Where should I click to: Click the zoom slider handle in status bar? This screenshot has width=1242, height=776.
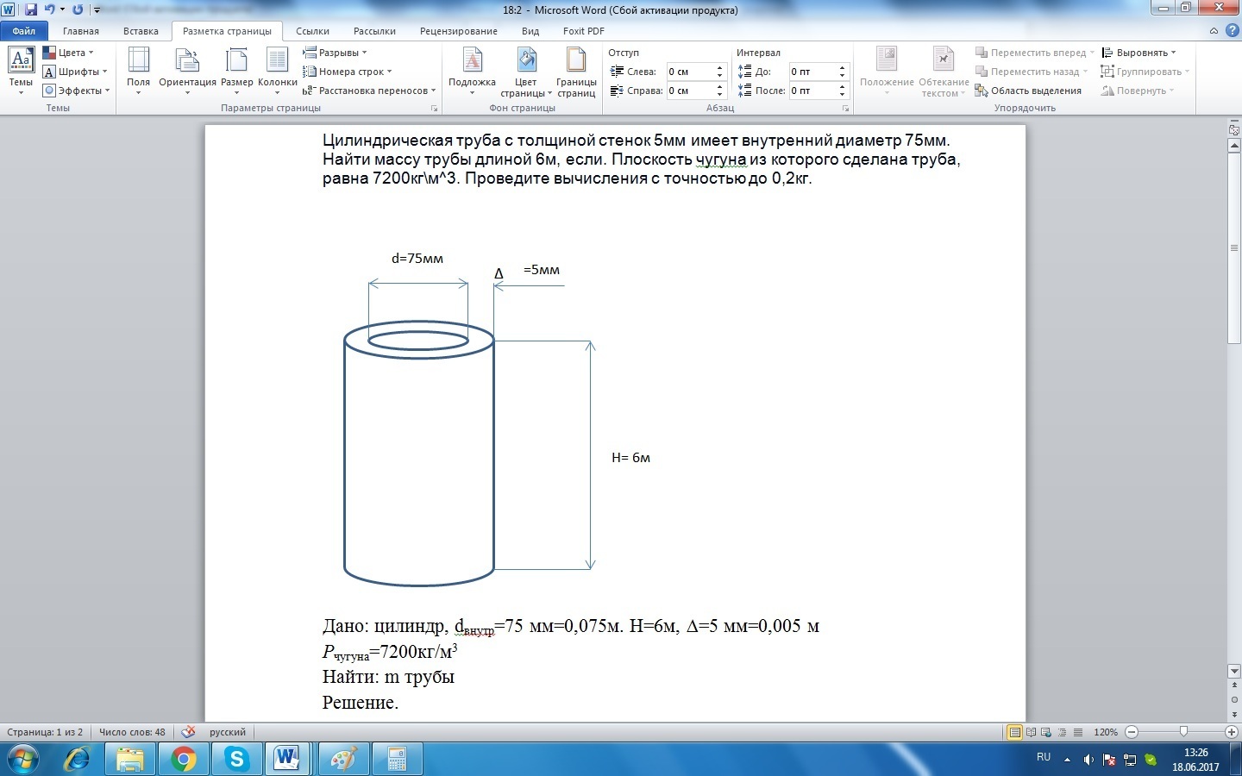(x=1182, y=732)
